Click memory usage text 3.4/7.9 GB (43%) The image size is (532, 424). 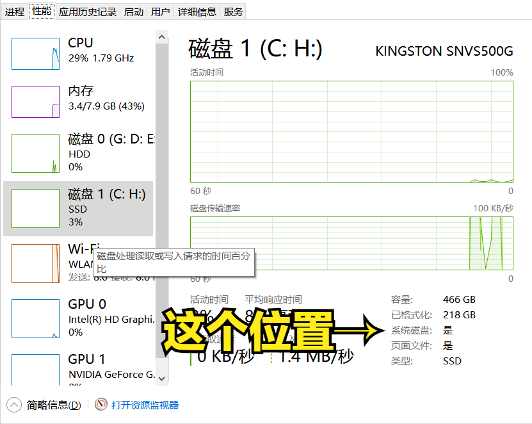pyautogui.click(x=106, y=106)
